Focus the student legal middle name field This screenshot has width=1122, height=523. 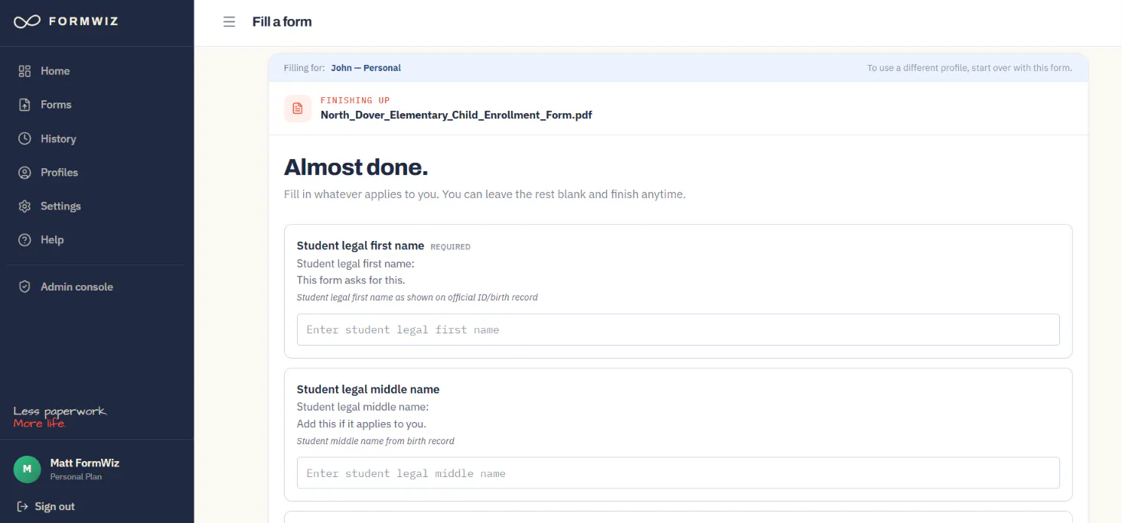(678, 473)
